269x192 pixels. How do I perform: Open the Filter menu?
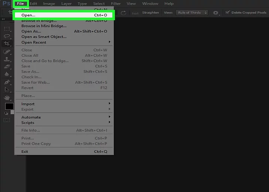click(x=116, y=4)
